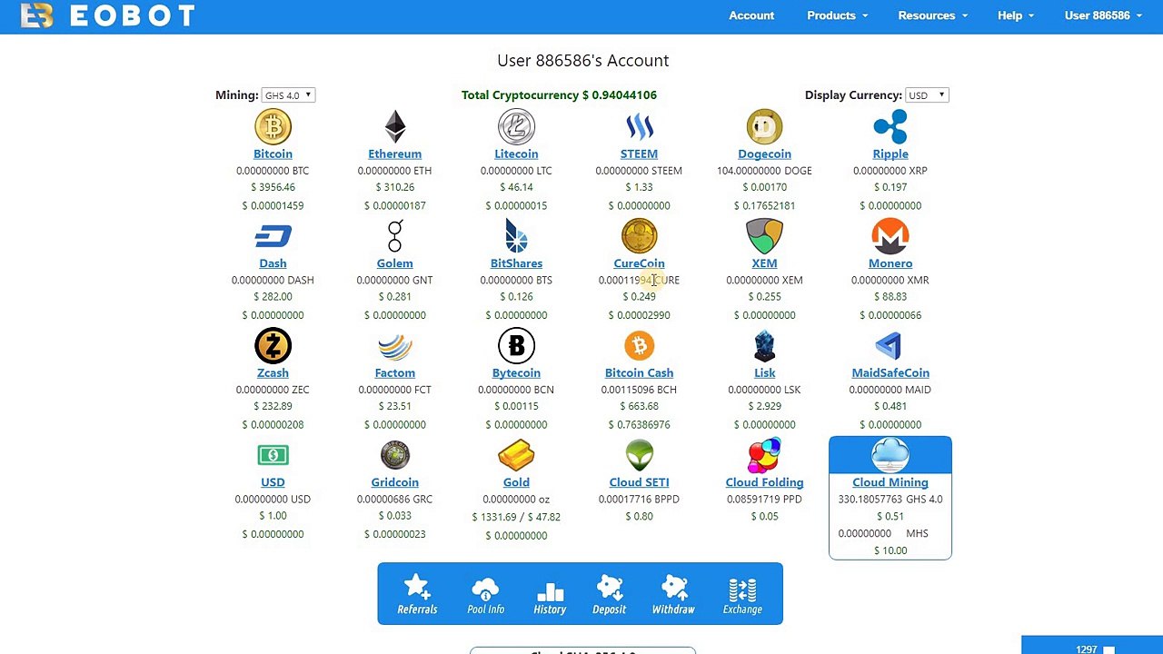Click the CureCoin gold coin icon
The image size is (1163, 654).
tap(639, 236)
